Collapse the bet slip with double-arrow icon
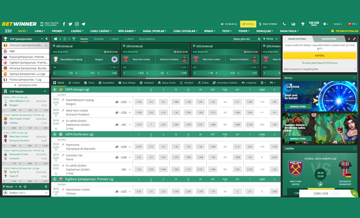 click(x=349, y=39)
